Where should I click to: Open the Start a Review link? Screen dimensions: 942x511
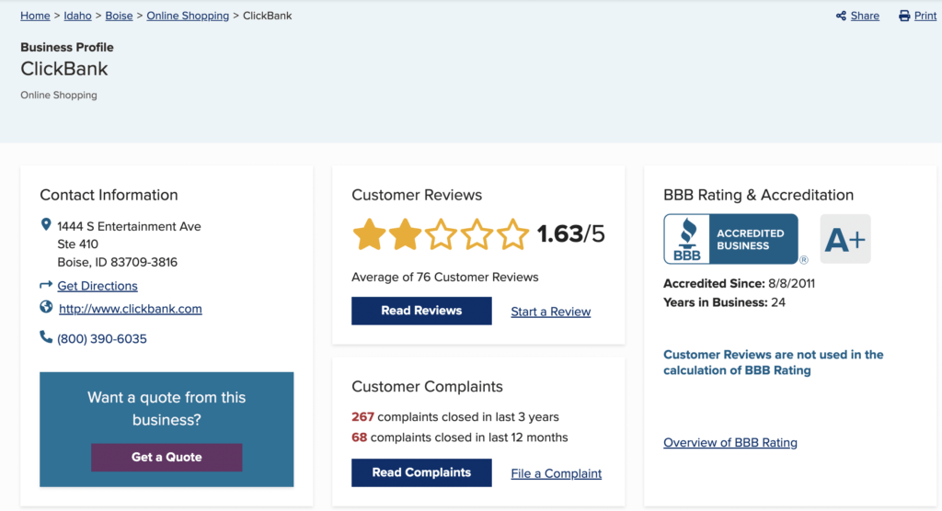(551, 312)
